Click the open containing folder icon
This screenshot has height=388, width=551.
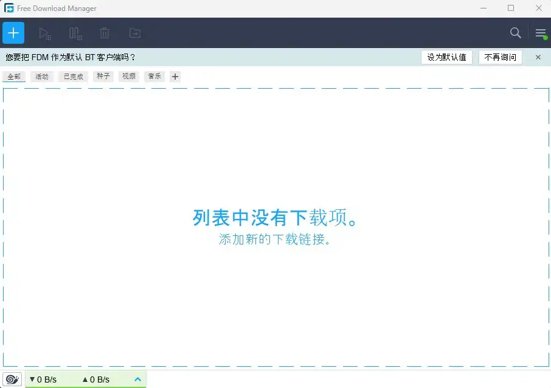134,33
